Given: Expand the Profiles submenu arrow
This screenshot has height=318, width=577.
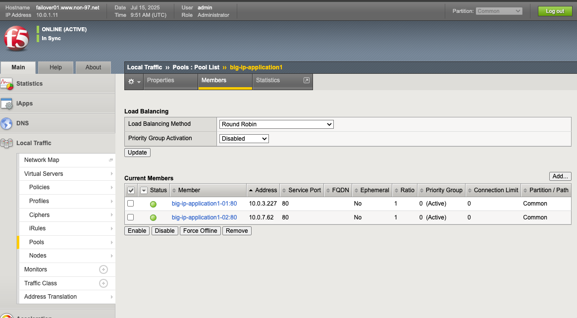Looking at the screenshot, I should tap(111, 201).
